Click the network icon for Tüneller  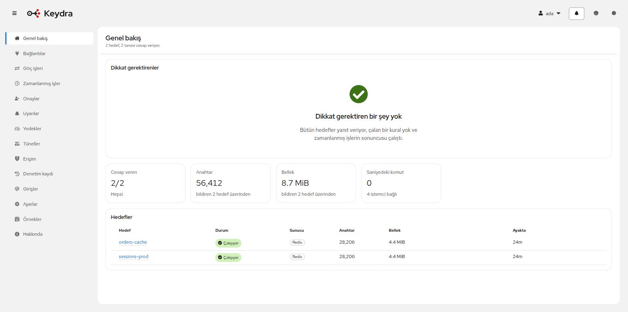point(17,144)
